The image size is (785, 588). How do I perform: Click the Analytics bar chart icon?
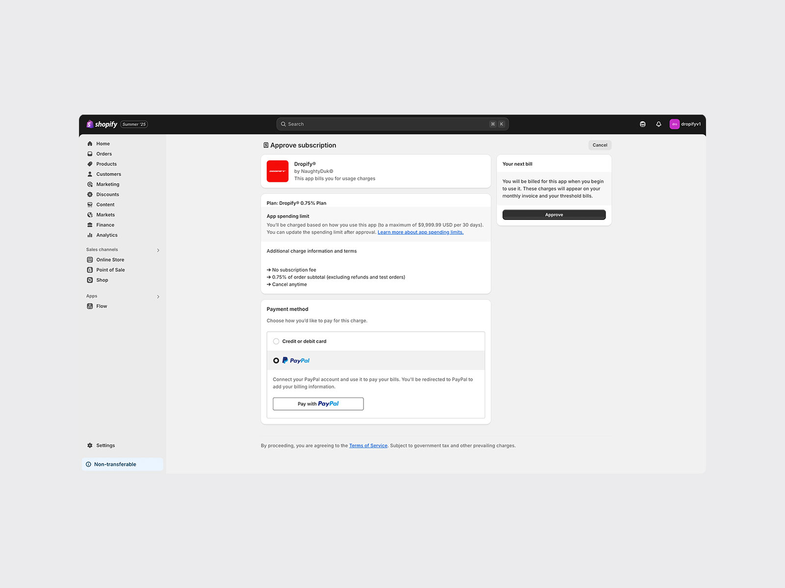click(x=90, y=235)
